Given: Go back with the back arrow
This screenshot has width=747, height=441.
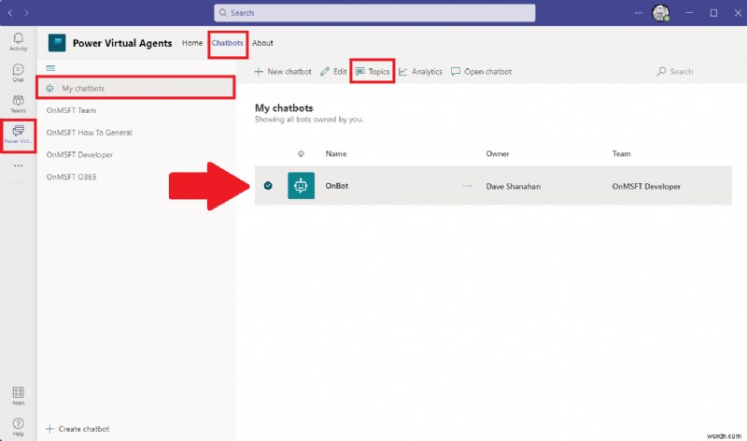Looking at the screenshot, I should 10,13.
